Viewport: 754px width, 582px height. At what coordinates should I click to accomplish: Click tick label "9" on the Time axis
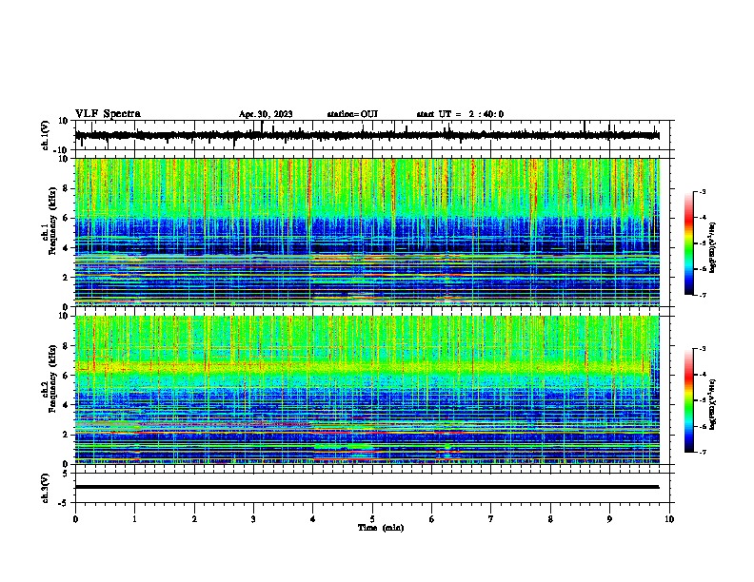coord(609,519)
